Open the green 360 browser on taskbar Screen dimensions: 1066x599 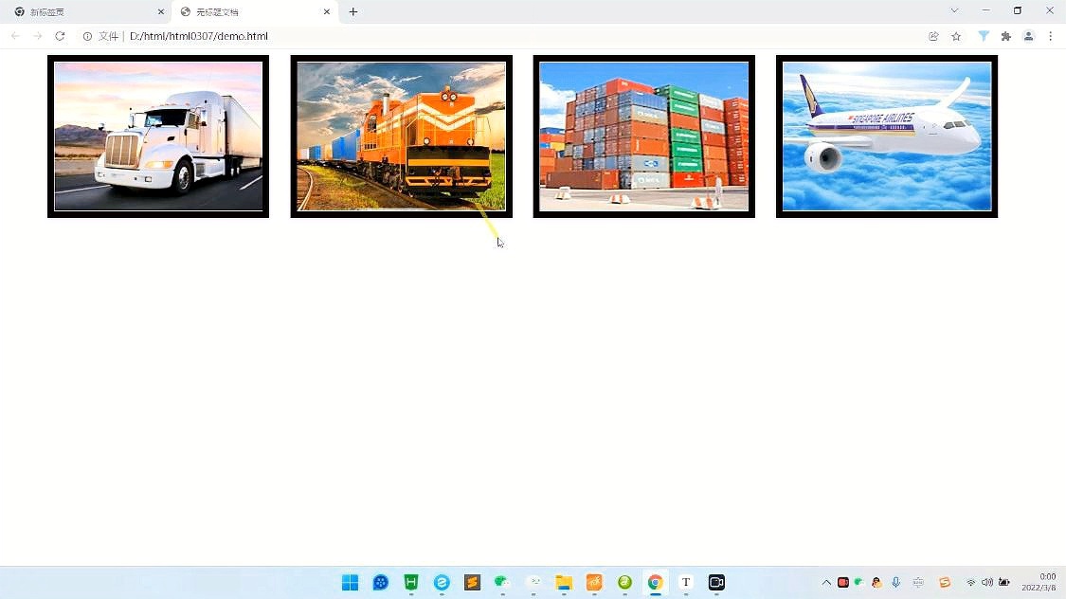click(x=624, y=583)
